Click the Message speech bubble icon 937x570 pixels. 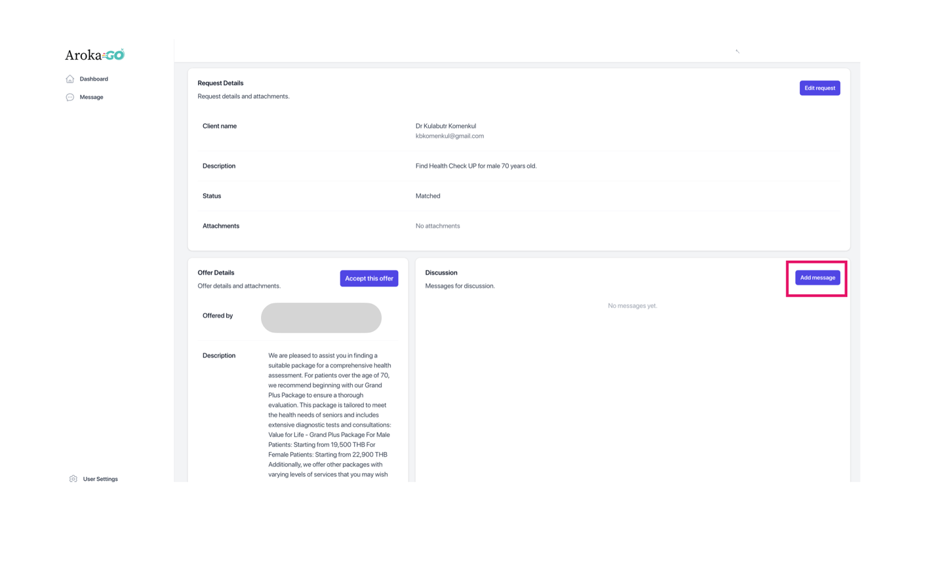pos(70,98)
